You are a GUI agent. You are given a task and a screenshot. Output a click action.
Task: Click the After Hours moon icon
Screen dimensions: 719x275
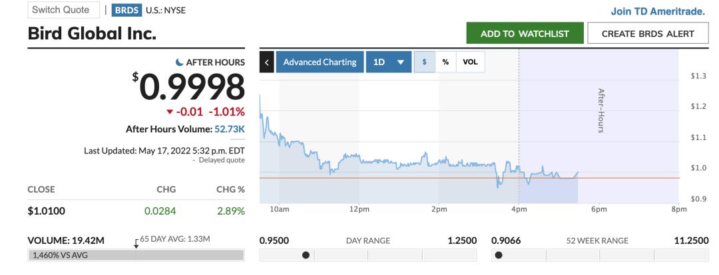click(180, 62)
